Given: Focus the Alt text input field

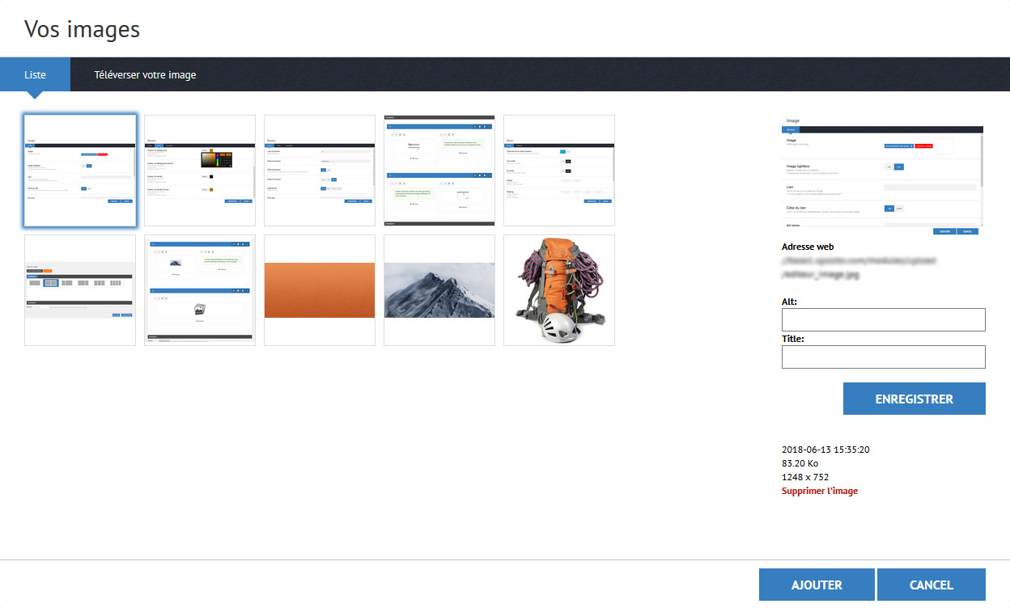Looking at the screenshot, I should [x=883, y=319].
